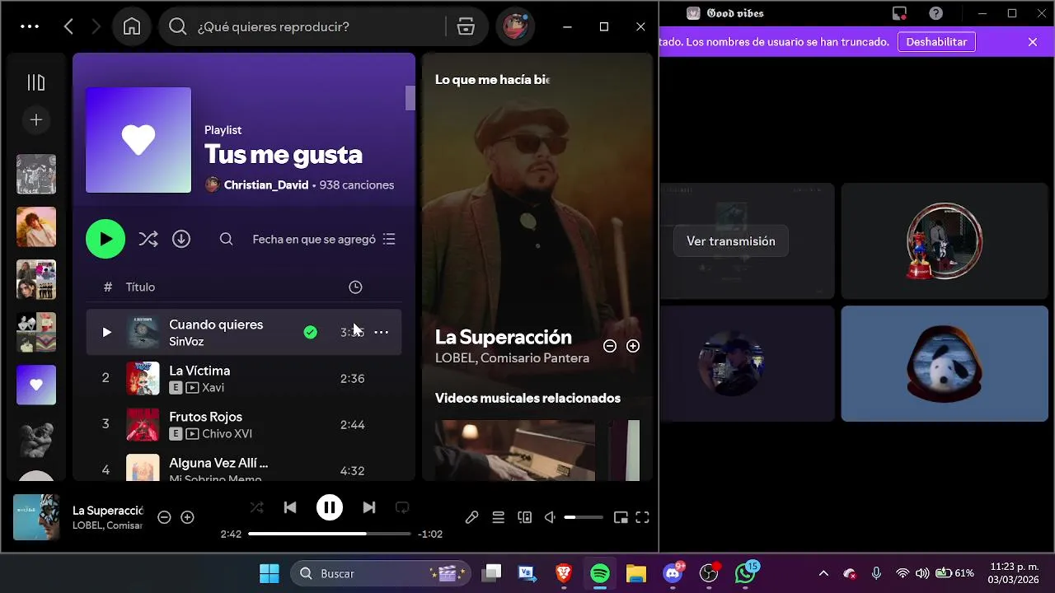Open the Spotify Home button
The width and height of the screenshot is (1055, 593).
click(131, 26)
